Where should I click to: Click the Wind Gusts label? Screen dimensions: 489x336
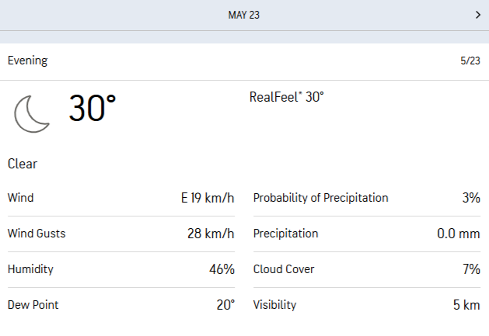click(35, 234)
